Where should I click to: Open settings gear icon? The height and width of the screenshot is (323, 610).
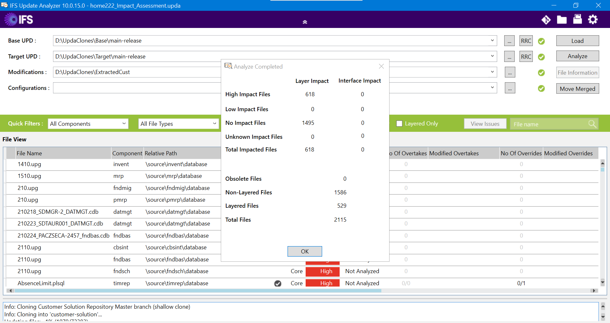click(x=593, y=20)
